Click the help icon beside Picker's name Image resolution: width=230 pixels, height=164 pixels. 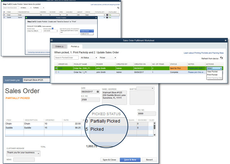click(x=53, y=28)
